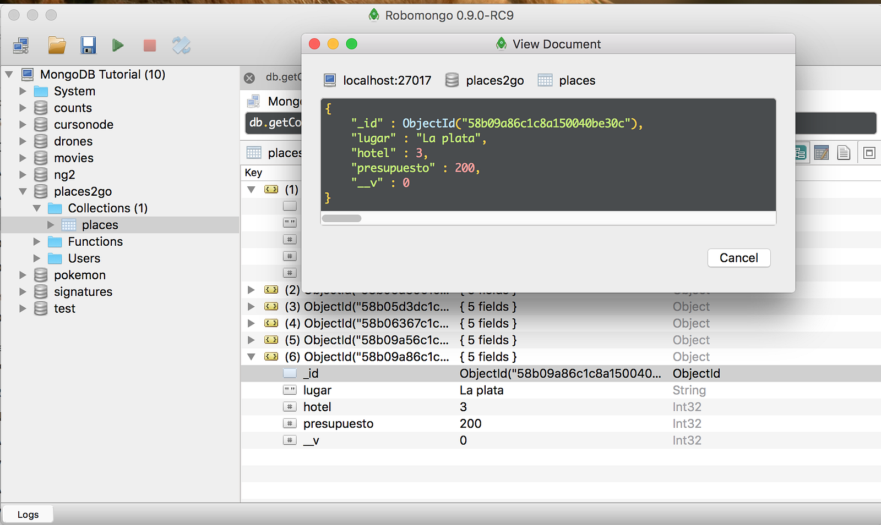The width and height of the screenshot is (881, 525).
Task: Click the horizontal scrollbar in document viewer
Action: coord(341,218)
